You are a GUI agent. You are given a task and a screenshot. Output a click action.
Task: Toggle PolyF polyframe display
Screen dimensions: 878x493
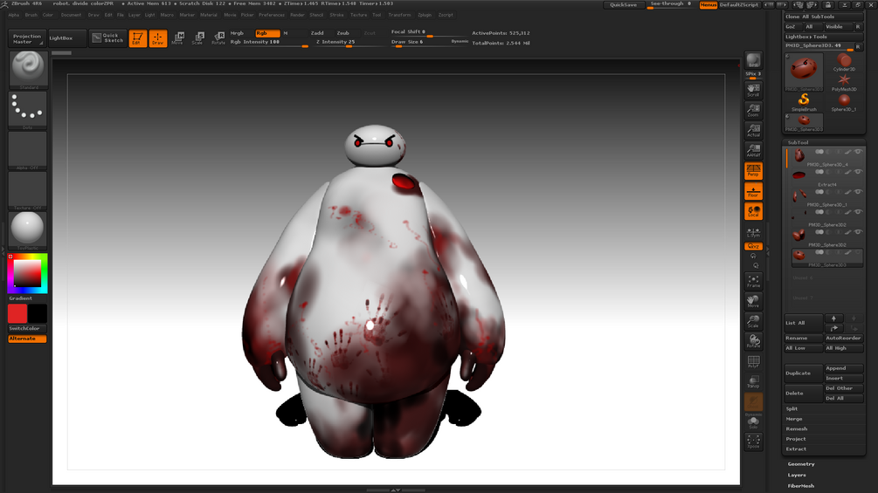click(753, 361)
